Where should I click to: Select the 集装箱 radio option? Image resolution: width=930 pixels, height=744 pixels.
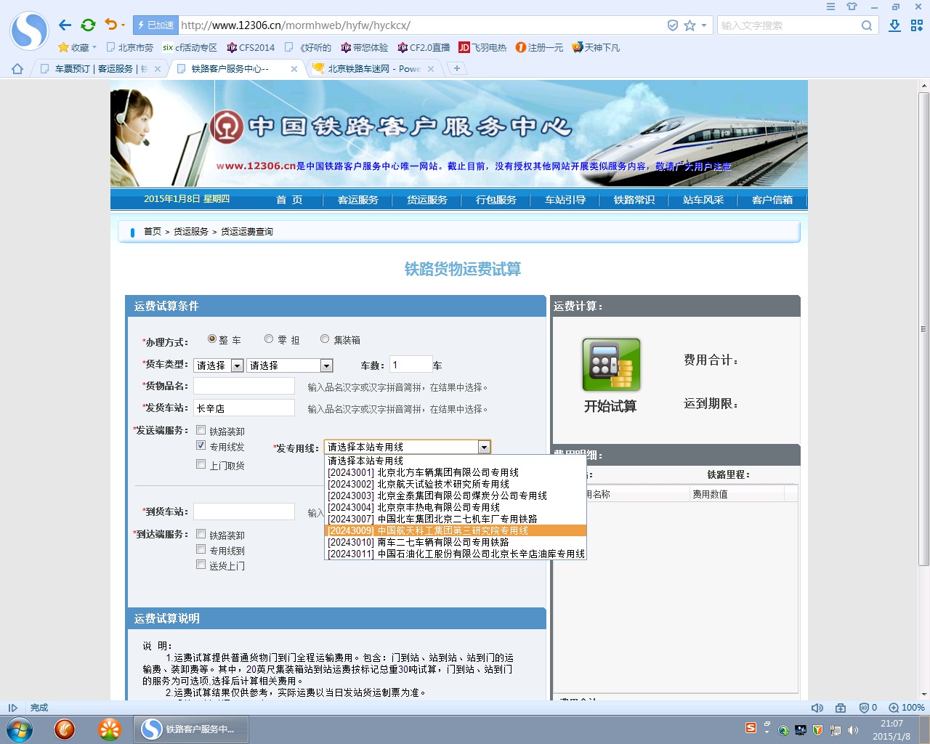pyautogui.click(x=325, y=339)
